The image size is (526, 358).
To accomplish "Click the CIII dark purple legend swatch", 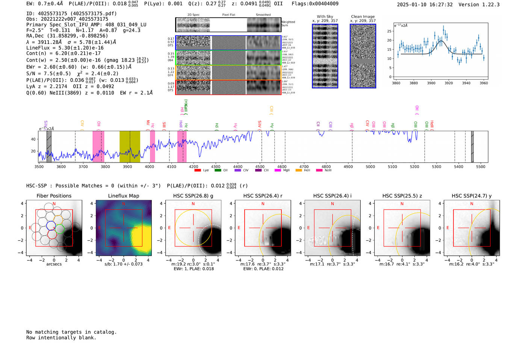I will [258, 171].
